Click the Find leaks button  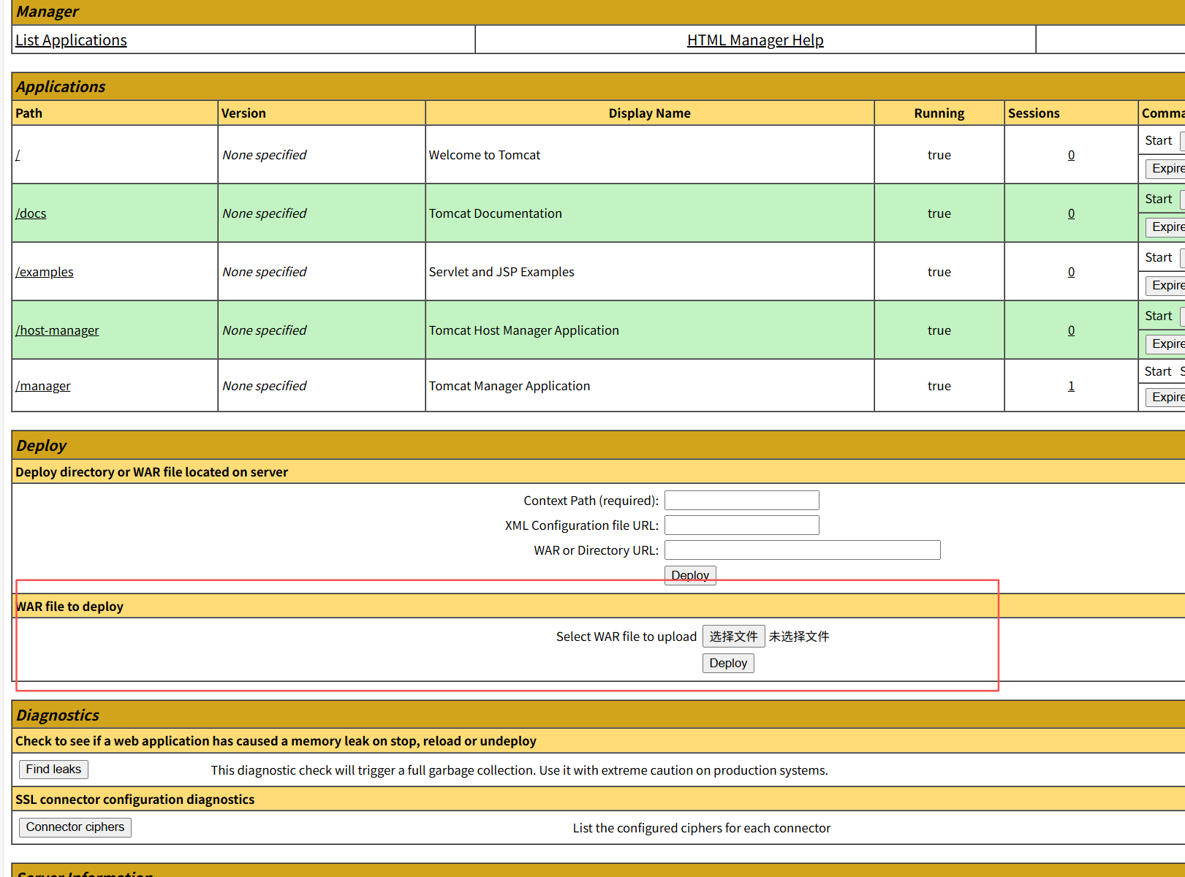53,770
